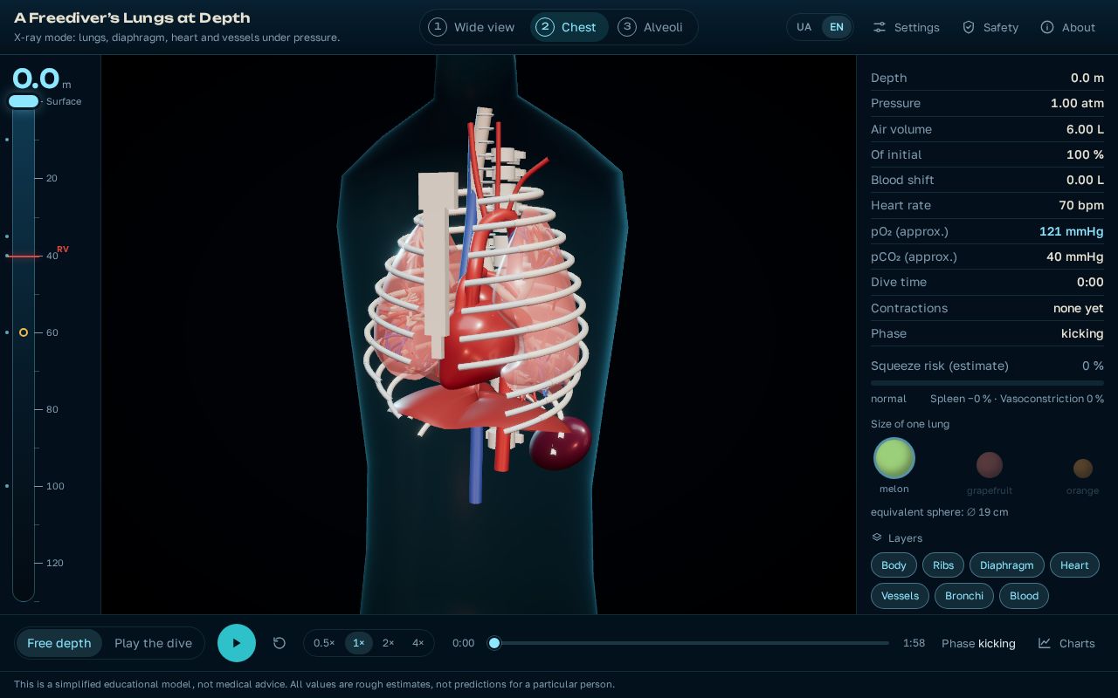This screenshot has width=1118, height=698.
Task: Select the grapefruit lung size sphere
Action: pyautogui.click(x=990, y=465)
